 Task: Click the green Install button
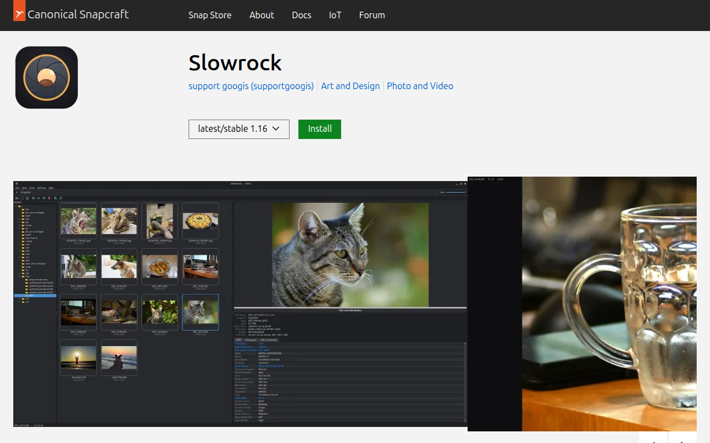pos(319,129)
